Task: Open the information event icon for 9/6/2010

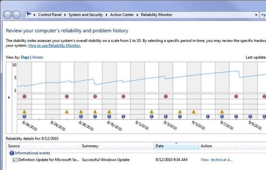Action: point(208,116)
